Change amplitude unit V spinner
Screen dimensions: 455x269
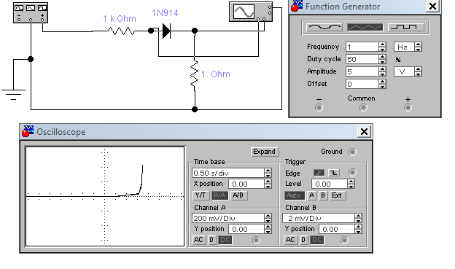pyautogui.click(x=418, y=71)
